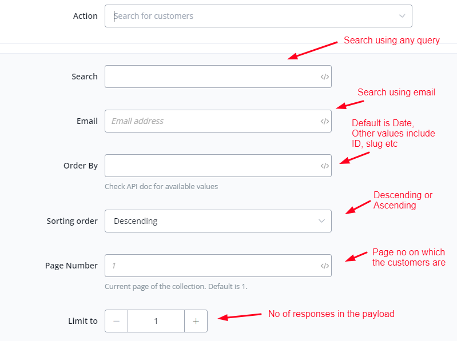Click code icon in Order By field
Screen dimensions: 457x341
(324, 166)
